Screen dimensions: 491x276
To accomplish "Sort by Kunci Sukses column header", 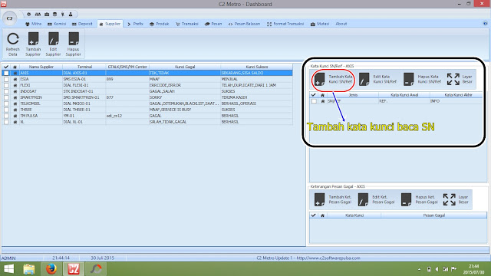I will pyautogui.click(x=256, y=67).
